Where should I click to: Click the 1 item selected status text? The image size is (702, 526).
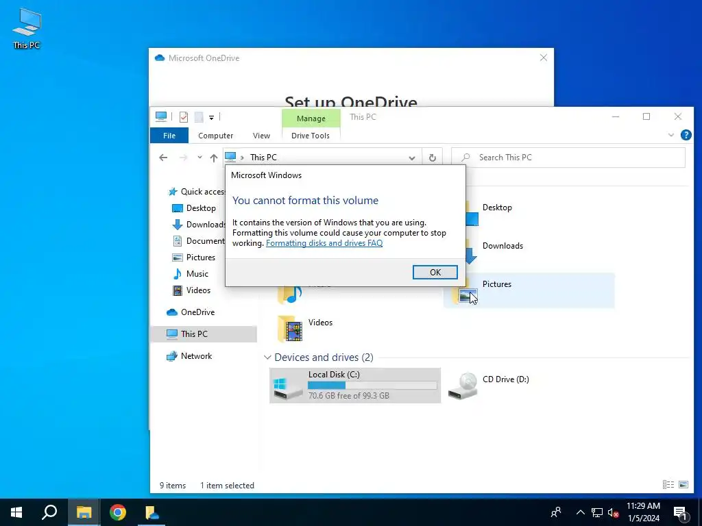tap(227, 486)
